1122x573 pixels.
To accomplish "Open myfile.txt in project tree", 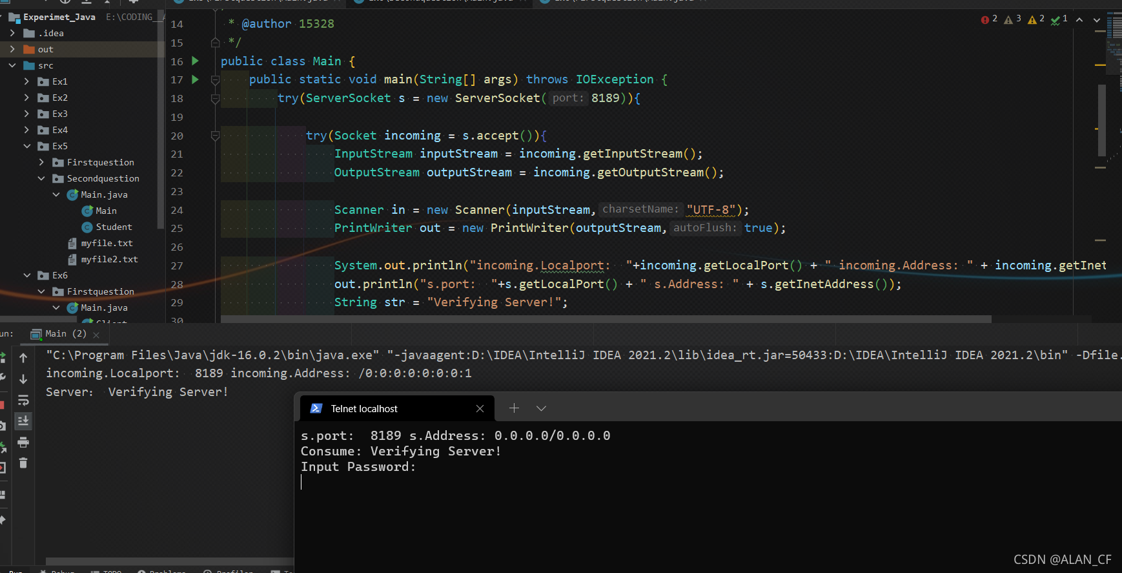I will 107,243.
